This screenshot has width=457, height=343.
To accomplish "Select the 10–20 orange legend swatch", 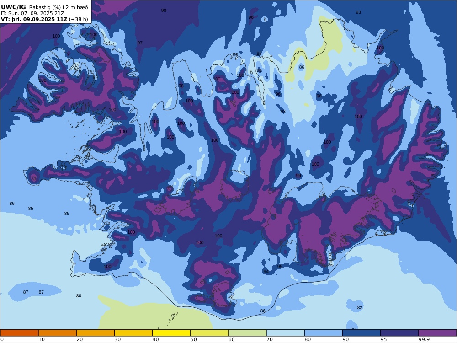I will coord(58,333).
